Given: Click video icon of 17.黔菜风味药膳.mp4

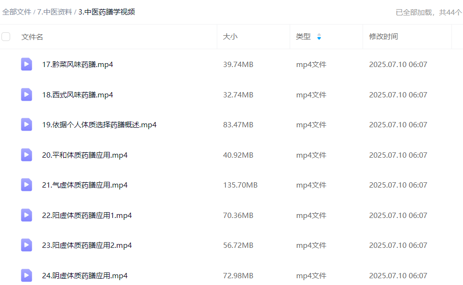Looking at the screenshot, I should coord(27,64).
